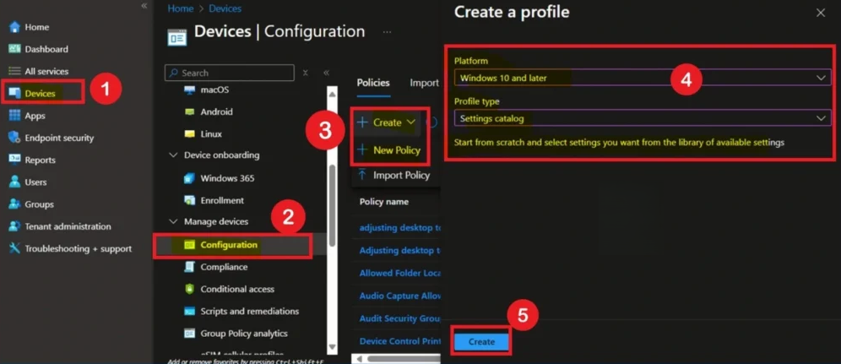Click the Linux platform icon

point(189,133)
